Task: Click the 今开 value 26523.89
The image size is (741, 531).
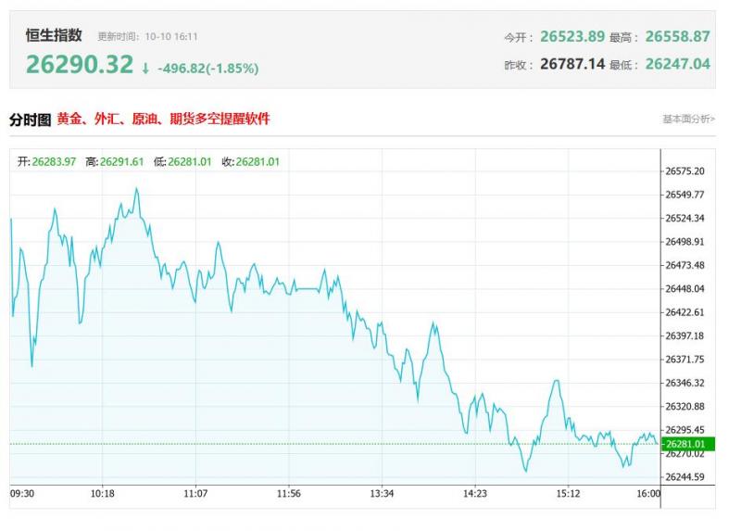Action: click(571, 37)
